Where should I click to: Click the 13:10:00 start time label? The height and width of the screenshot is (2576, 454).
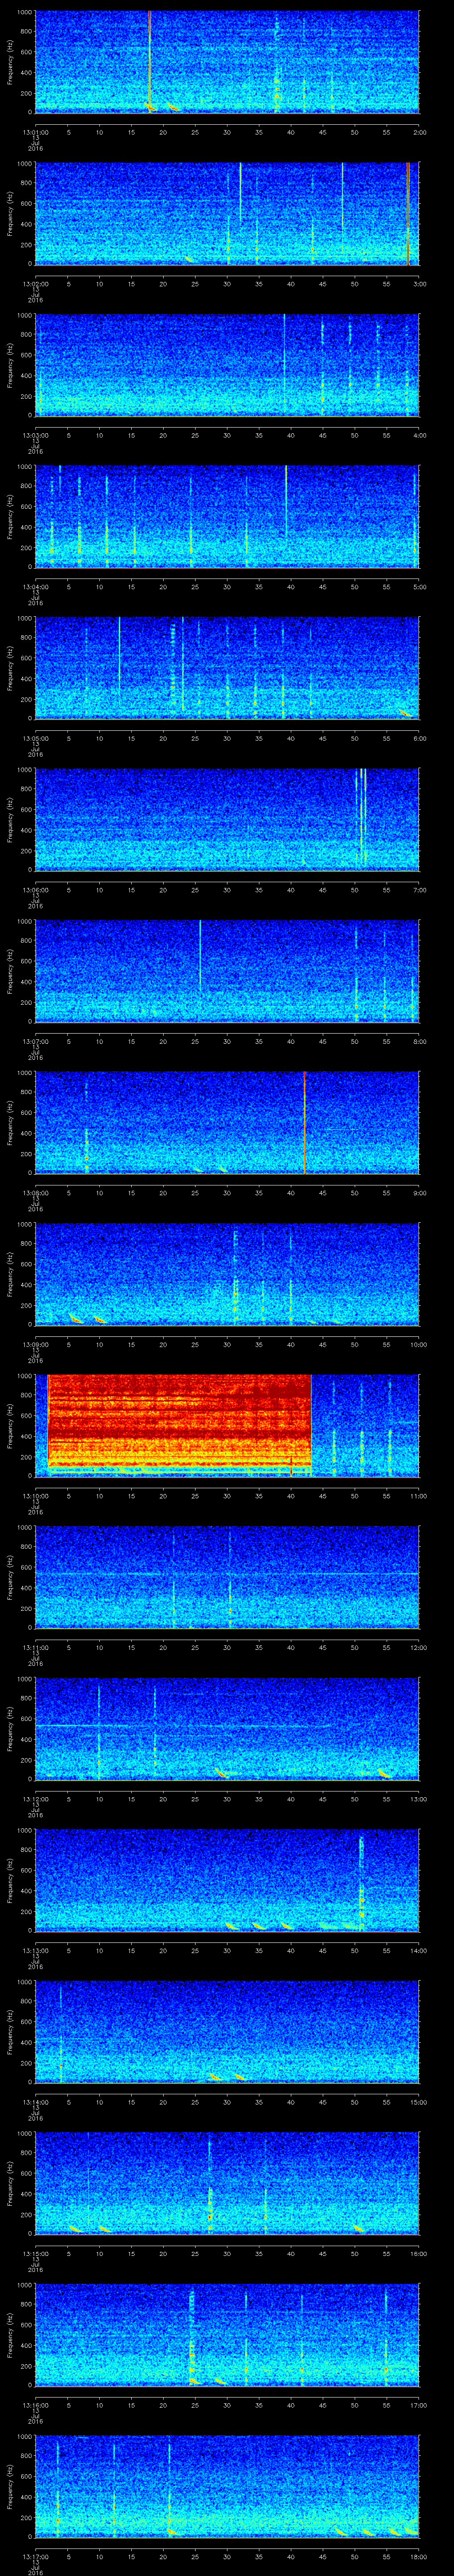tap(36, 1496)
